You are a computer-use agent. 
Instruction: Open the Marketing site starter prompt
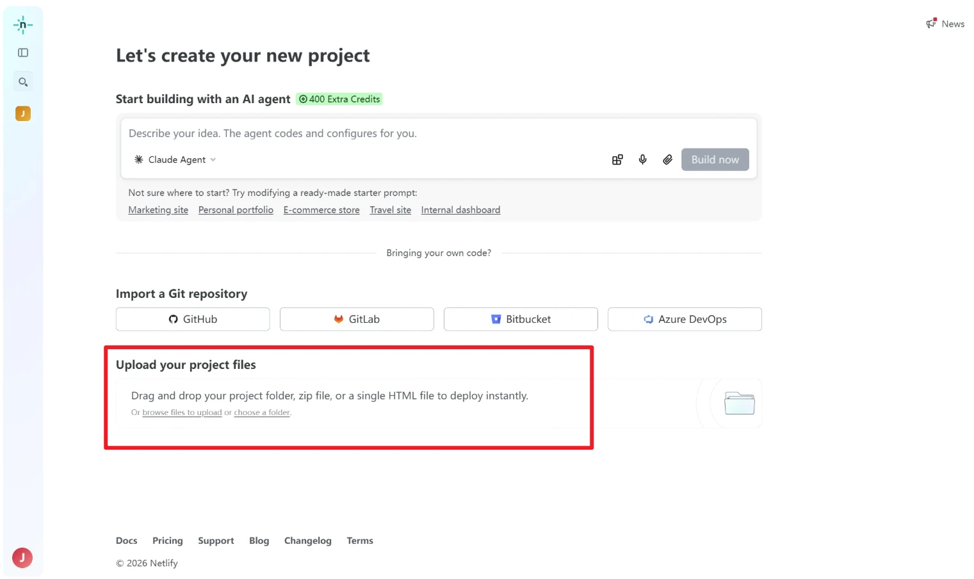point(158,209)
